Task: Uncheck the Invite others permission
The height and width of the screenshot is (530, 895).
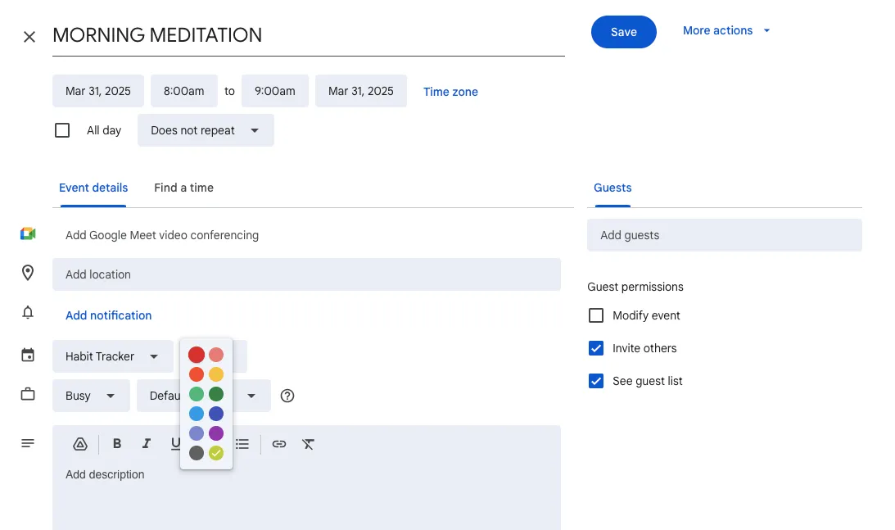Action: (596, 348)
